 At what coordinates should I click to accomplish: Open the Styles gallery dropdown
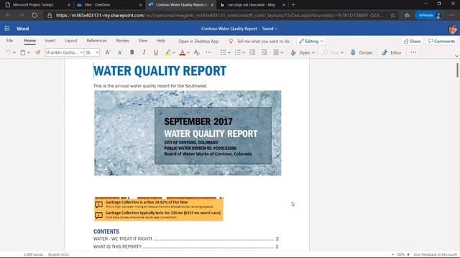coord(303,52)
